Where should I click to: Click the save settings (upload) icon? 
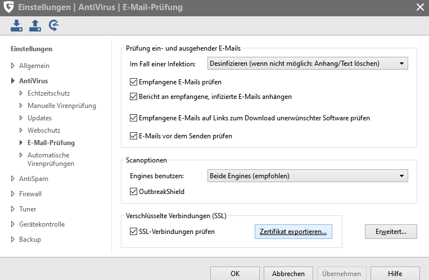coord(35,25)
